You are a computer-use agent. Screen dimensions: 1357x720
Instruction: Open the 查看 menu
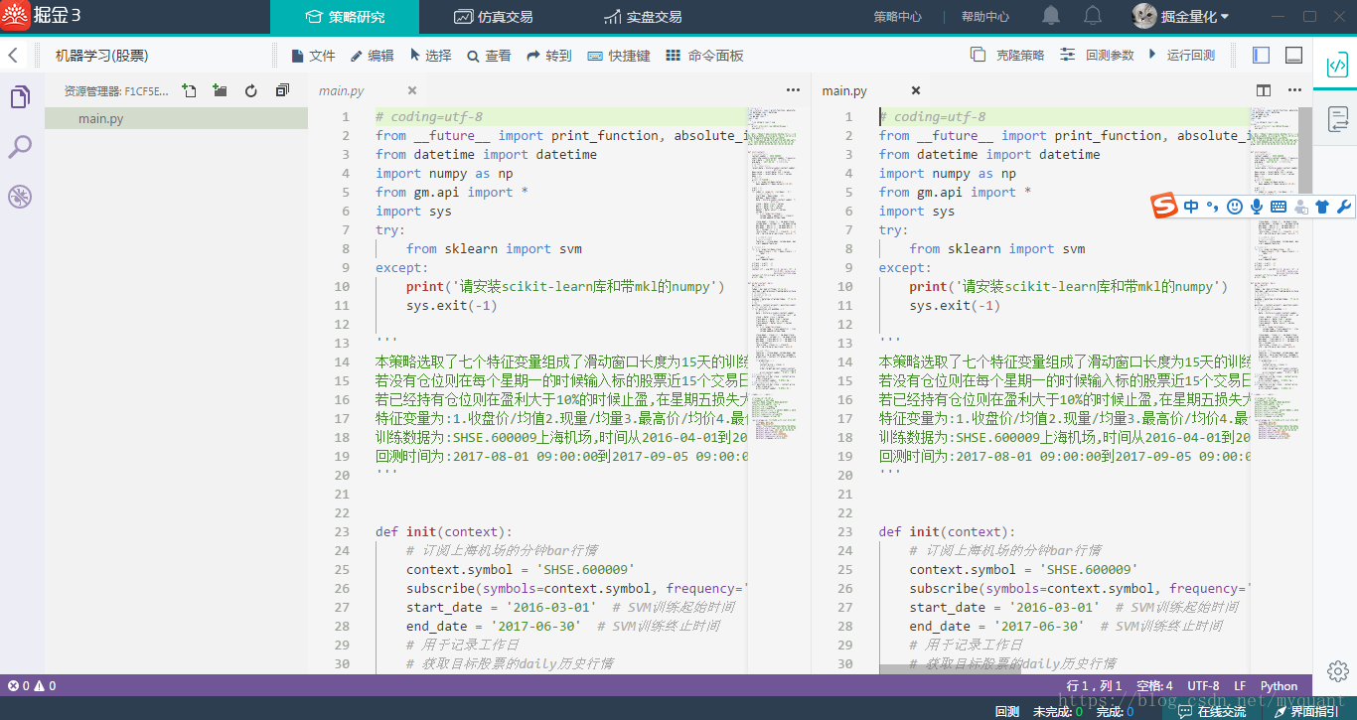489,56
